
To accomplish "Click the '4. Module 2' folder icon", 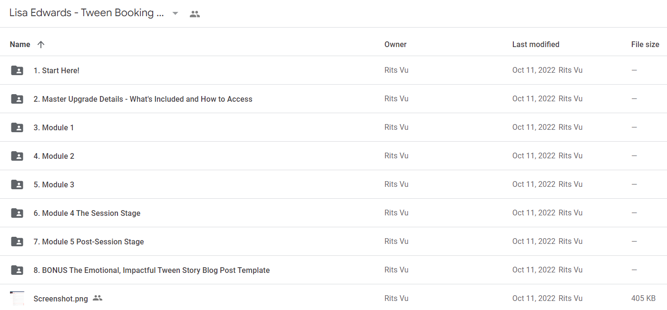I will click(17, 156).
